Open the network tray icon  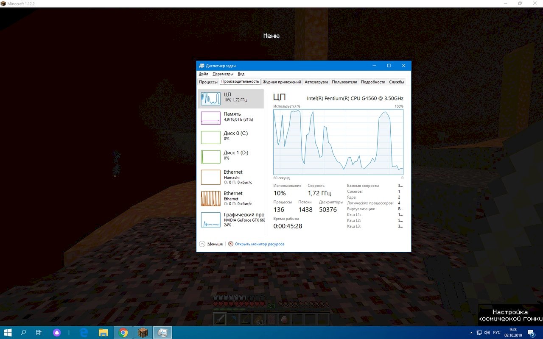click(479, 333)
